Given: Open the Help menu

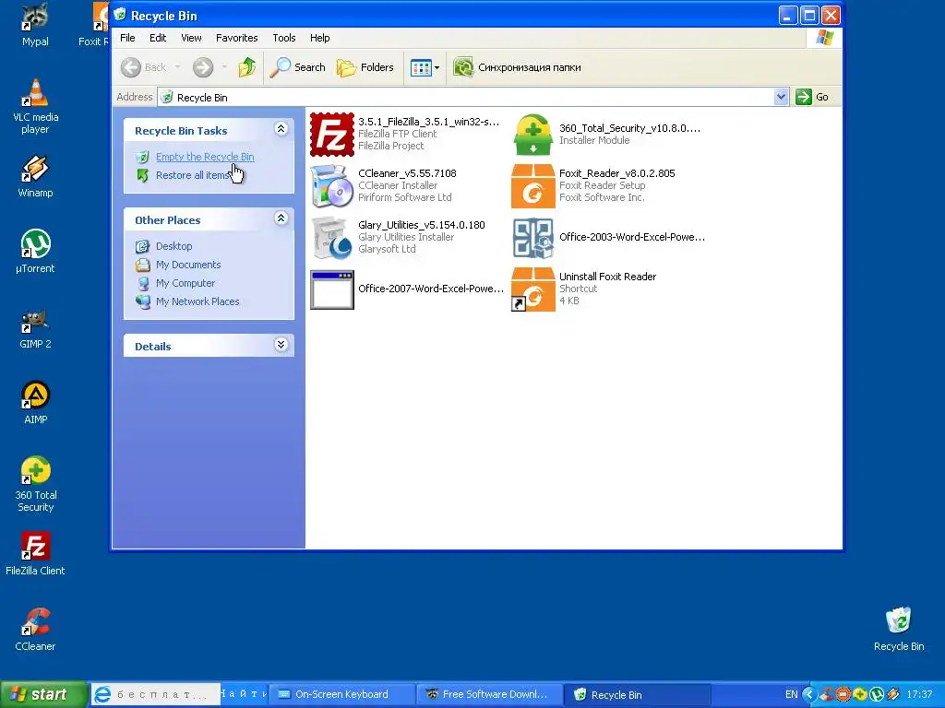Looking at the screenshot, I should pos(319,37).
